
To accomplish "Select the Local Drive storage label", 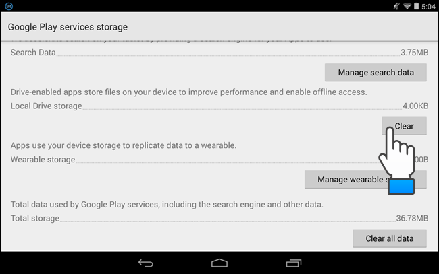I will coord(46,106).
